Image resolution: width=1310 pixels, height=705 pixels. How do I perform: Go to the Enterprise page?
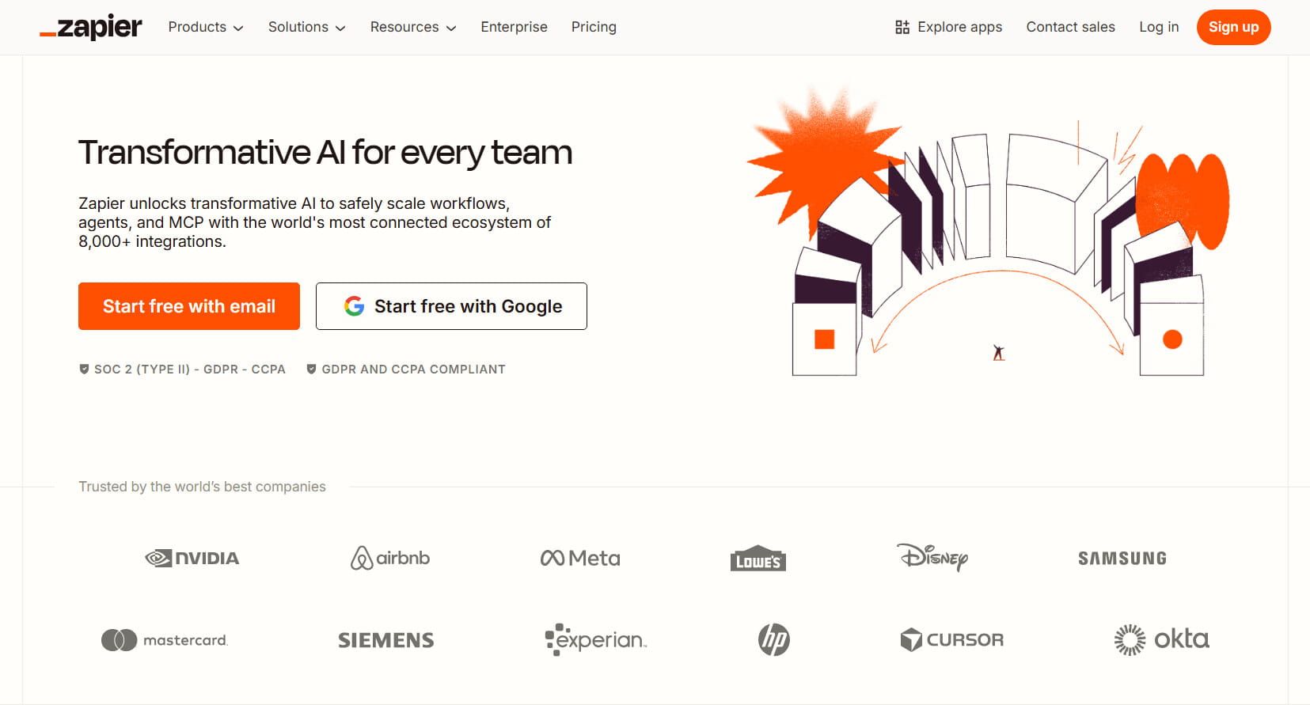[514, 27]
